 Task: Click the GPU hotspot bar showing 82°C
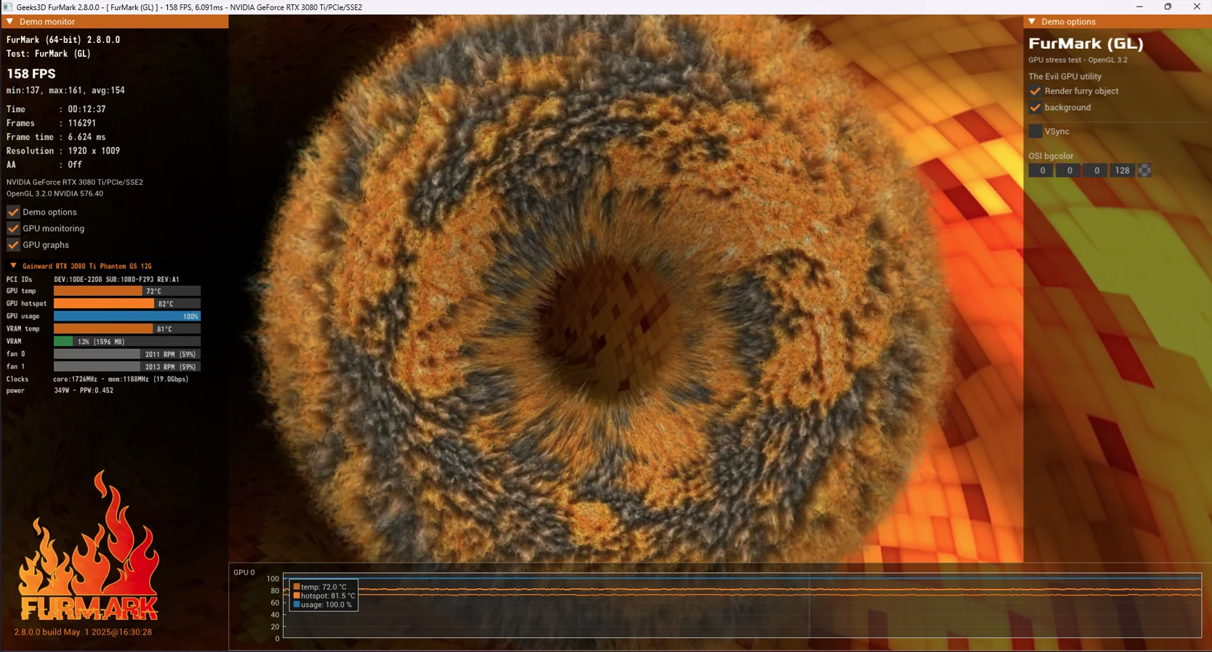click(127, 304)
